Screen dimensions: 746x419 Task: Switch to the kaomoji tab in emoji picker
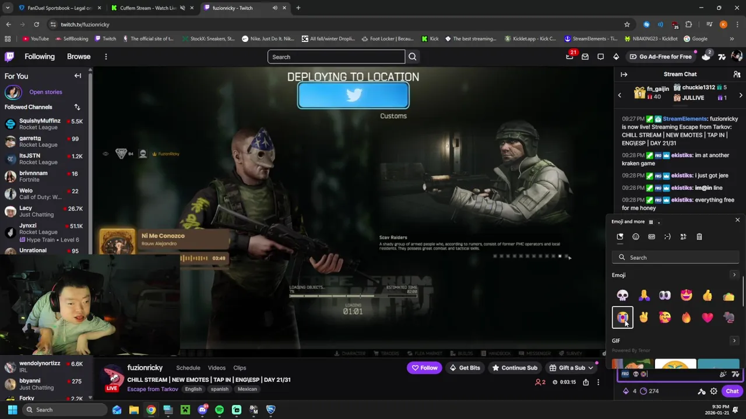coord(667,237)
